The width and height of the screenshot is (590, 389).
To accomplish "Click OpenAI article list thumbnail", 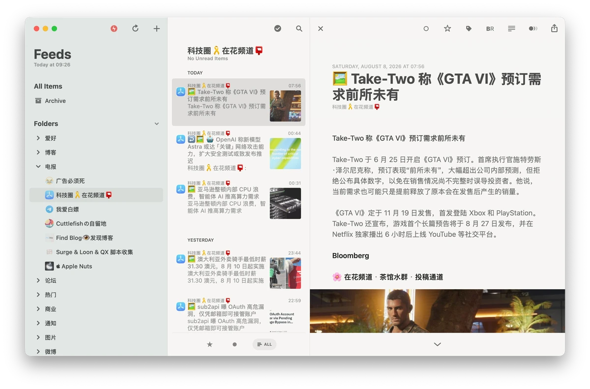I will pyautogui.click(x=285, y=154).
